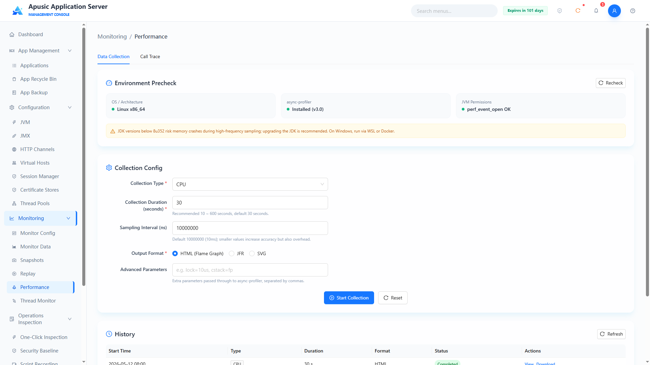Image resolution: width=650 pixels, height=365 pixels.
Task: Click the orange refresh icon in header
Action: tap(578, 11)
